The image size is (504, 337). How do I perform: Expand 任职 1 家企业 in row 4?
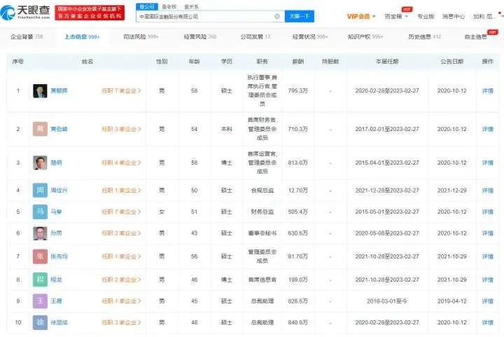tap(122, 191)
